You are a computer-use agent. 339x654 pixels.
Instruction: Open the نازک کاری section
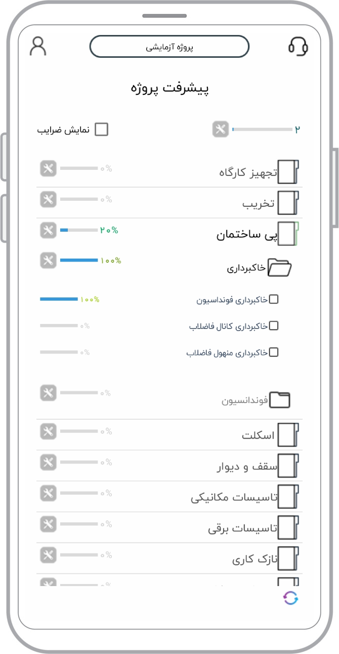coord(288,559)
